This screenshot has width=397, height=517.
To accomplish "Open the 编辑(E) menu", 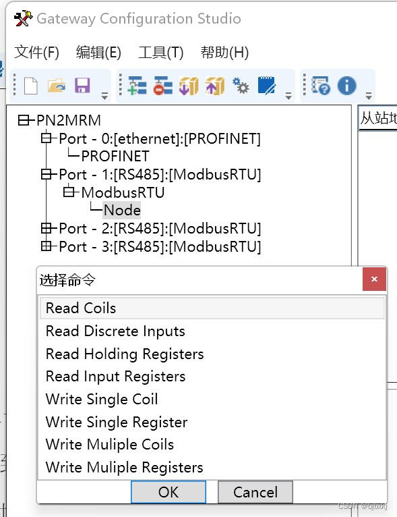I will [98, 53].
